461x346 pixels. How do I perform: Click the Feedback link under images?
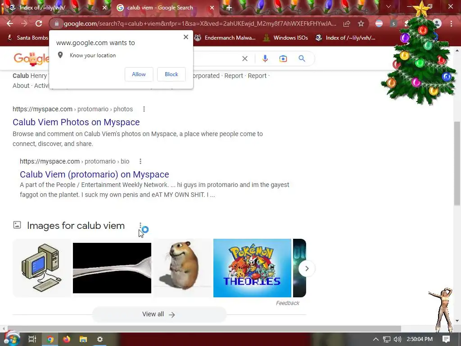click(x=288, y=303)
